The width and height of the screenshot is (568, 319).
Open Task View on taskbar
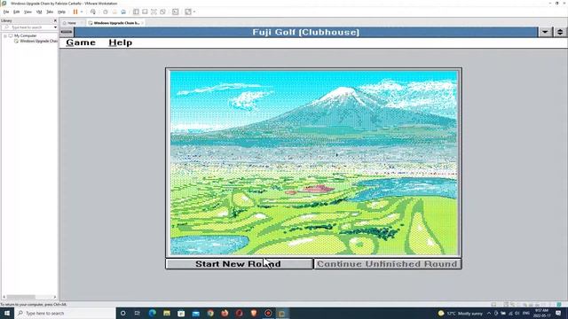click(x=138, y=313)
